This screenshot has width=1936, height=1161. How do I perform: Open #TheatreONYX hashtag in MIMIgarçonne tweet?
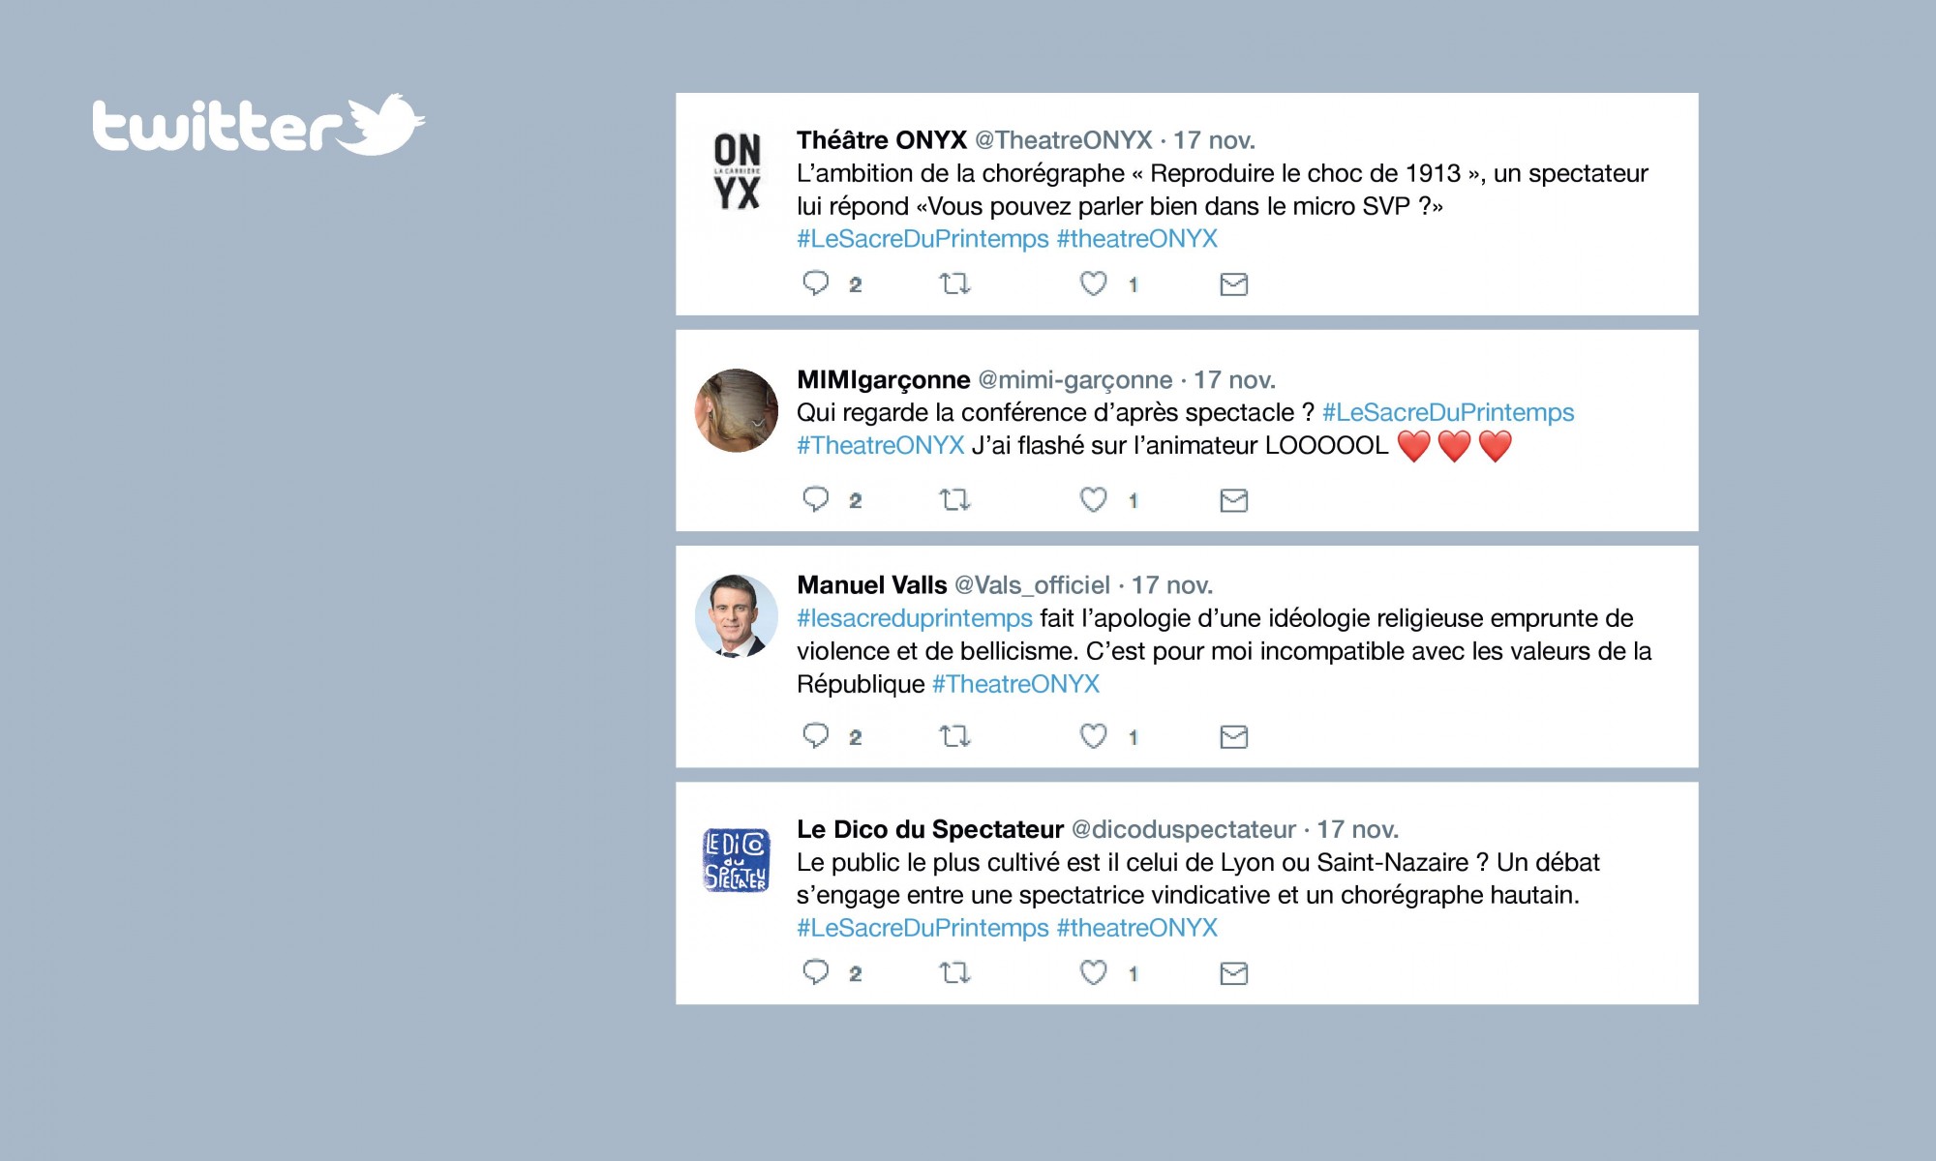pos(881,445)
